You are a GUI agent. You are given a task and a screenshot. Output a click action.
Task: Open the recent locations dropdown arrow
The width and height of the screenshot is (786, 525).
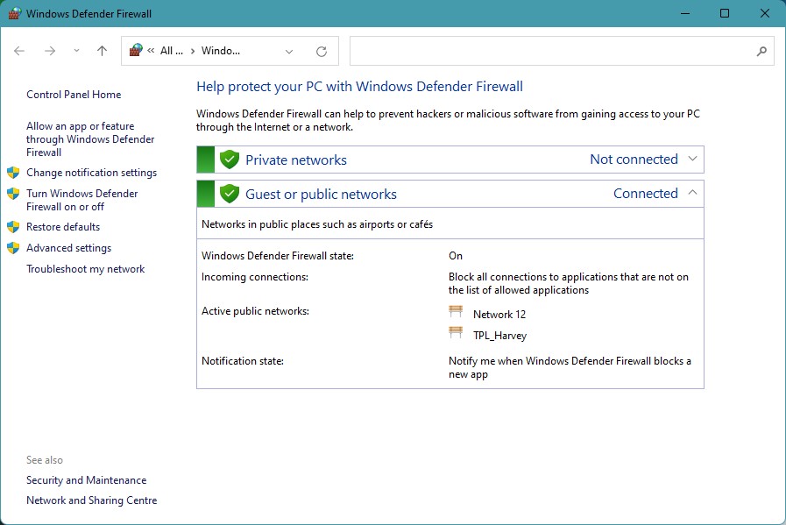76,51
